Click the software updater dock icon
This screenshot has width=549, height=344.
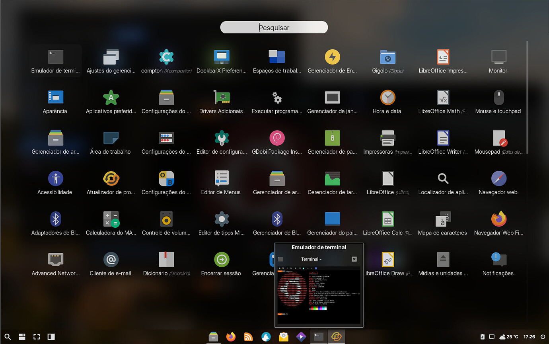point(337,337)
